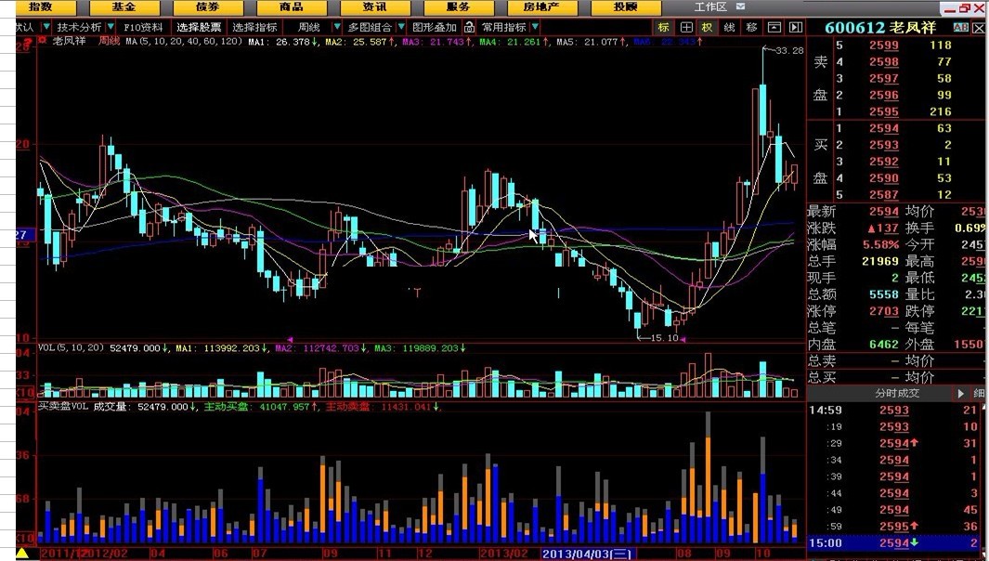Toggle the lock icon beside 图形叠加
The image size is (989, 561).
(469, 27)
